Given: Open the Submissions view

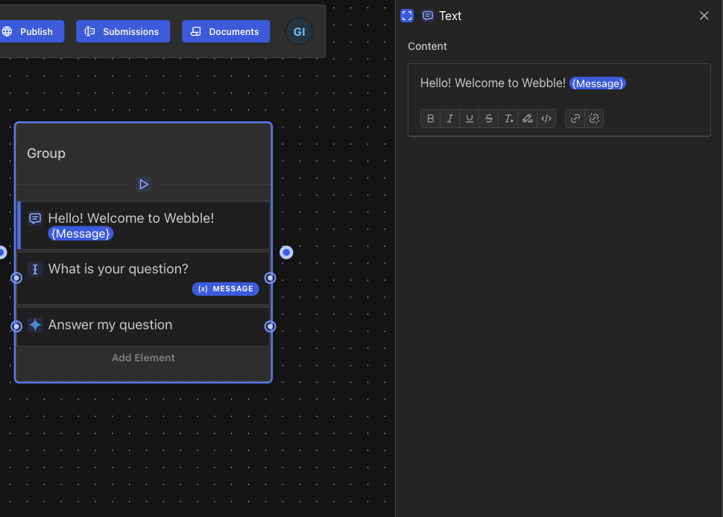Looking at the screenshot, I should point(123,31).
